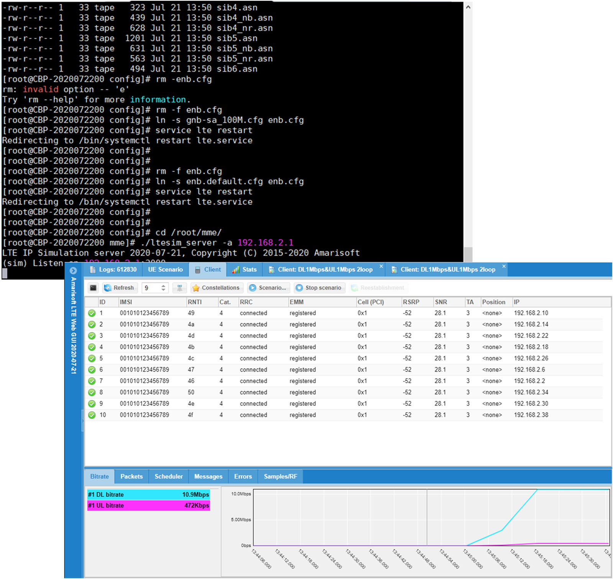Viewport: 613px width, 579px height.
Task: Click the green status icon of UE 5
Action: 92,358
